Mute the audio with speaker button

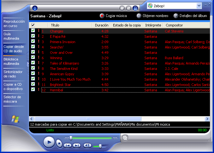coord(87,145)
